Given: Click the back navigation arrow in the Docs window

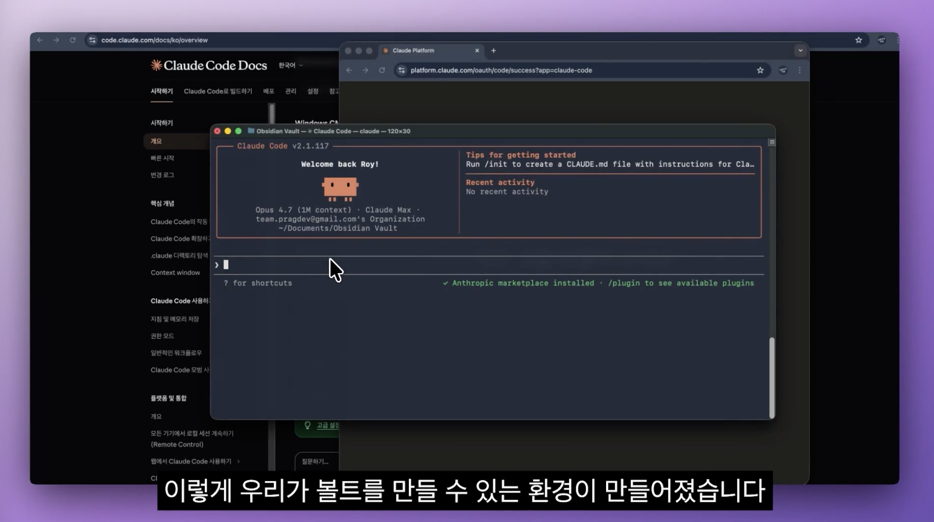Looking at the screenshot, I should coord(40,41).
